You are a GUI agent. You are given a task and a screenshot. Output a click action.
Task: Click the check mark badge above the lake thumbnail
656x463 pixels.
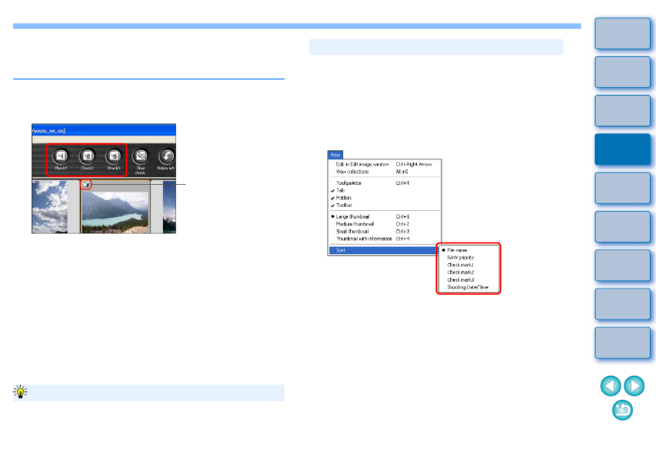pos(86,184)
